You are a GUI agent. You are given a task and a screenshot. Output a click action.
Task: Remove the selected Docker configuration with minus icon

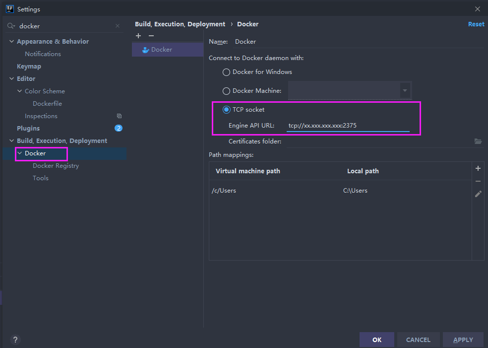pyautogui.click(x=151, y=36)
